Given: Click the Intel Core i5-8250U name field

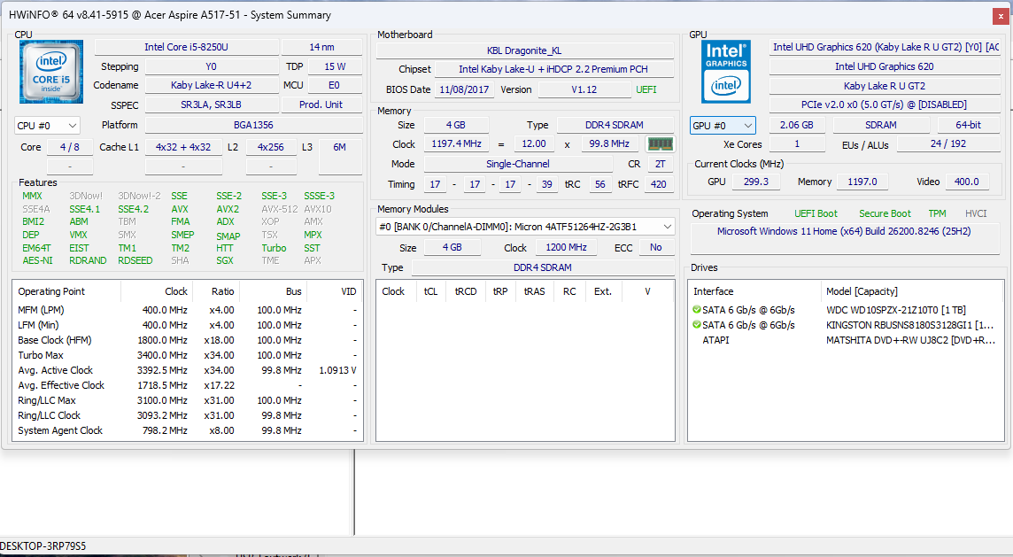Looking at the screenshot, I should [x=187, y=47].
